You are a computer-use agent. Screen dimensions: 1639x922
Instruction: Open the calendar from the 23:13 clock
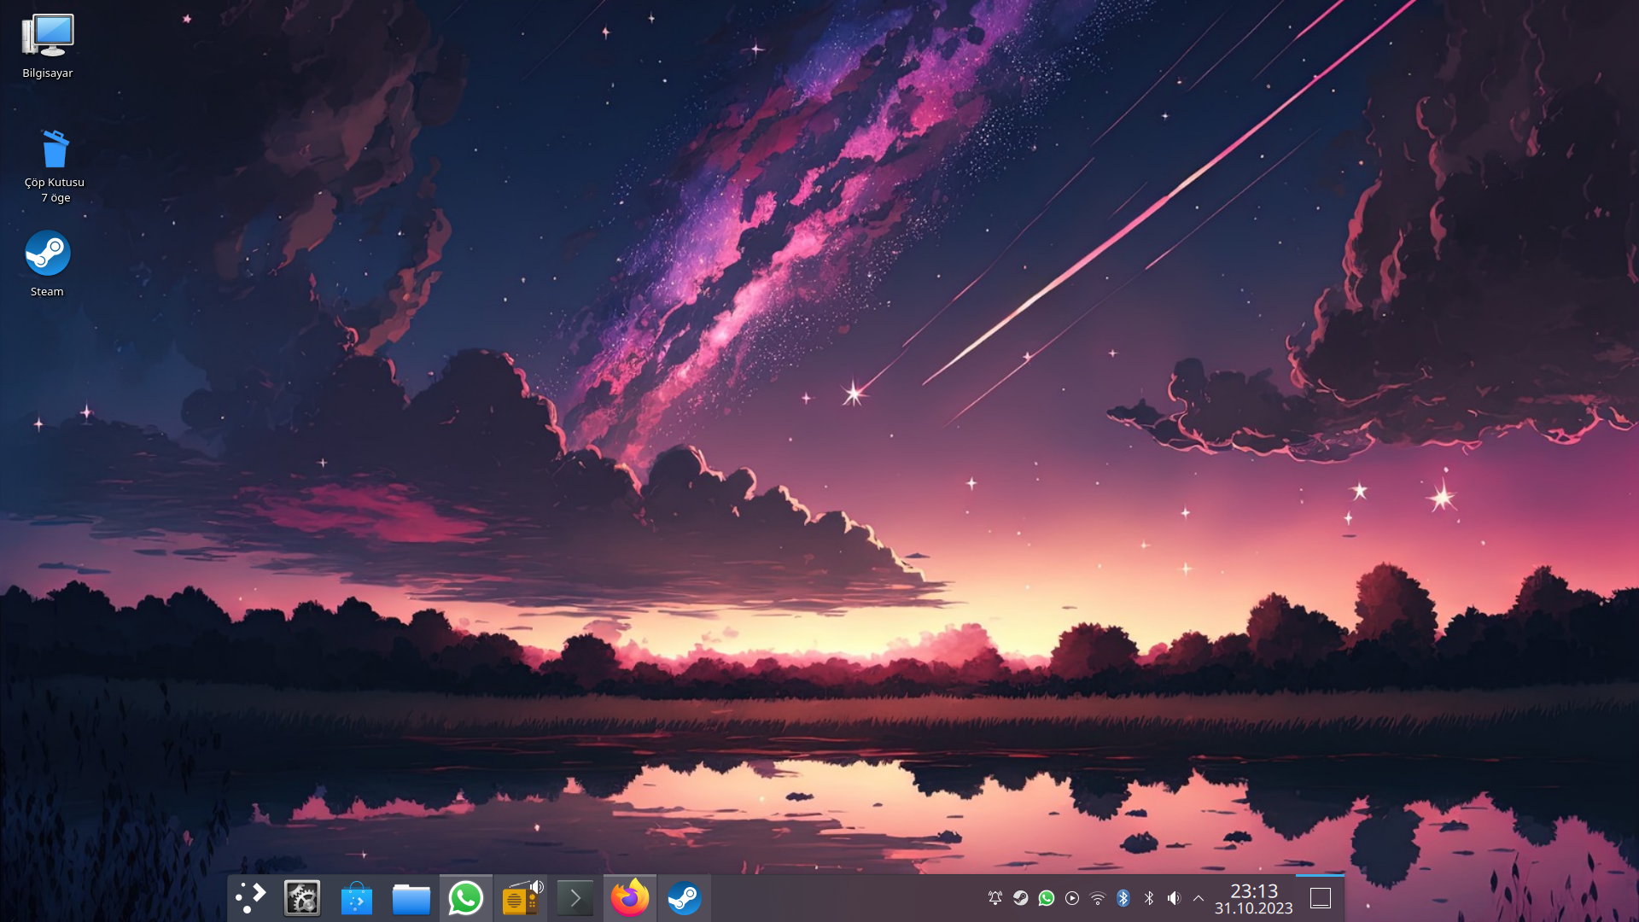(1253, 898)
